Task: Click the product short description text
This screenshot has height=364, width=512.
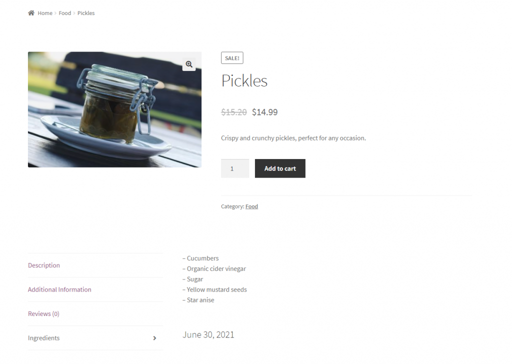Action: coord(293,138)
